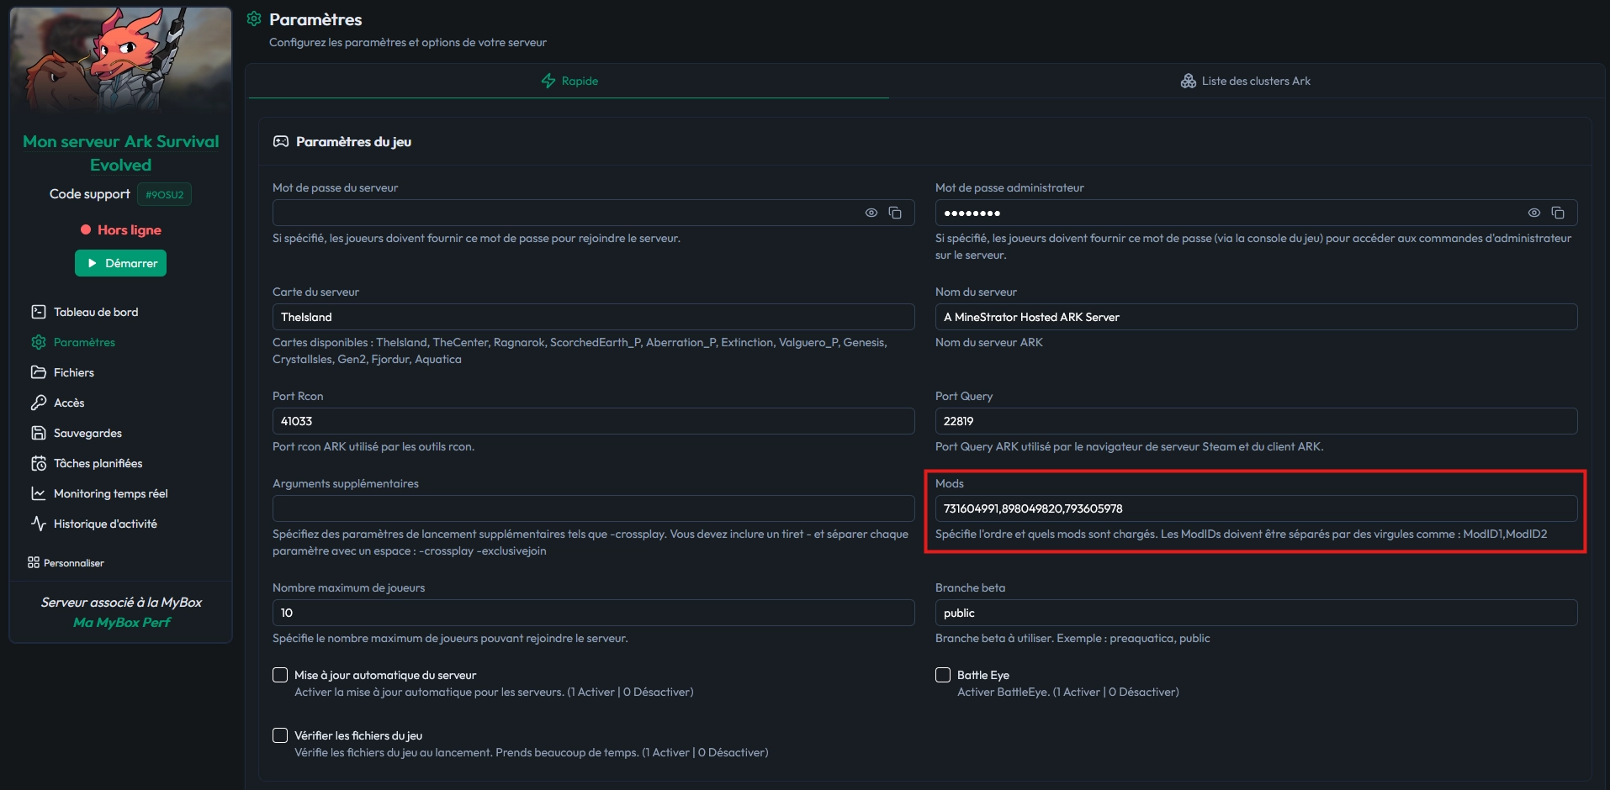Open the Fichiers section icon
Screen dimensions: 1610x790
point(39,372)
